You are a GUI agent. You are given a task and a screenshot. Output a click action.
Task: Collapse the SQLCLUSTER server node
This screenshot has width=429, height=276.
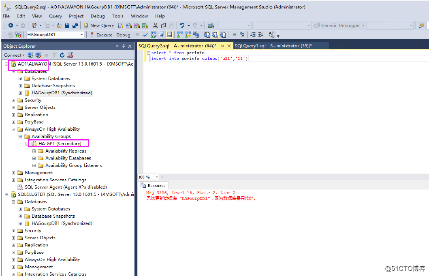coord(6,195)
